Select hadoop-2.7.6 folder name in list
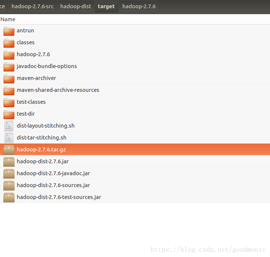This screenshot has height=257, width=270. 33,54
